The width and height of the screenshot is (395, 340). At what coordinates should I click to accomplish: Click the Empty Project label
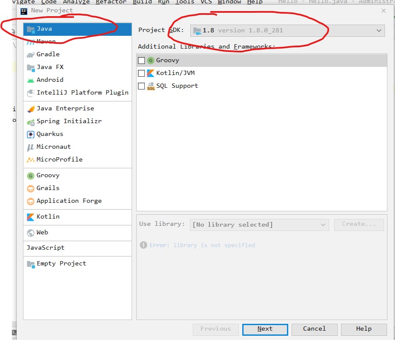click(61, 264)
